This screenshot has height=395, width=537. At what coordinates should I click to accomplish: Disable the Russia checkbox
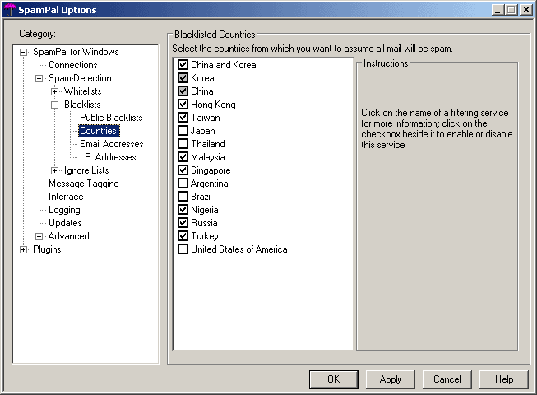pyautogui.click(x=183, y=223)
